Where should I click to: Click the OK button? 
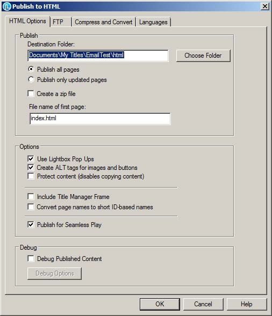(x=160, y=304)
